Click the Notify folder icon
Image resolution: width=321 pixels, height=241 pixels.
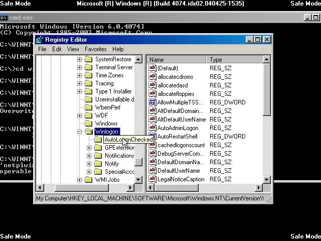[x=98, y=164]
